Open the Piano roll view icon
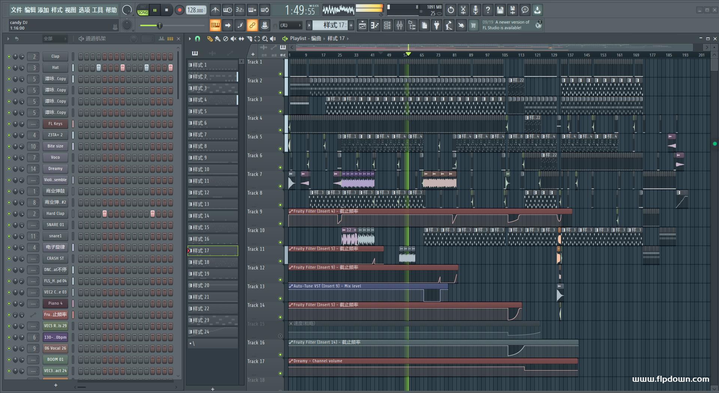This screenshot has height=393, width=719. [x=374, y=25]
